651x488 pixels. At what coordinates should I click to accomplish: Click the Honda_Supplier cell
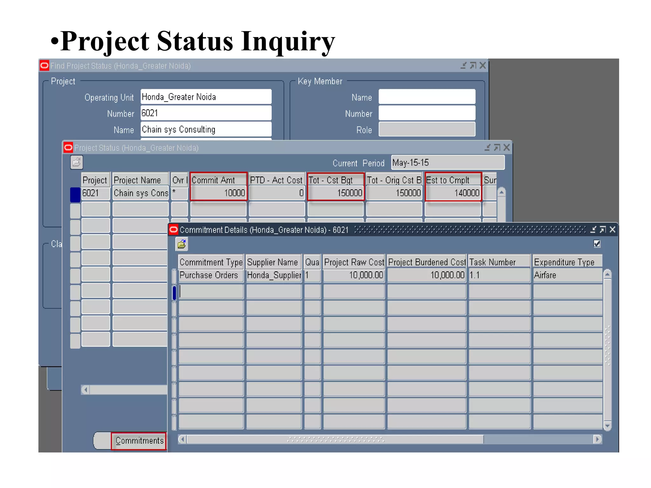pos(274,275)
